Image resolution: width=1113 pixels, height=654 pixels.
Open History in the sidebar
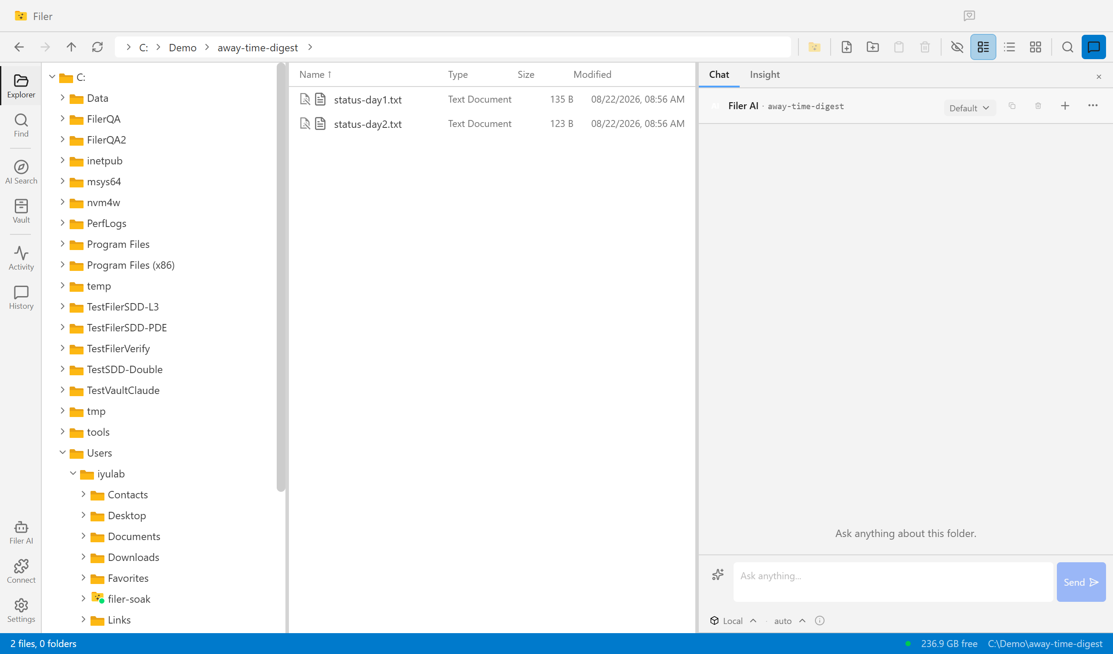coord(21,298)
